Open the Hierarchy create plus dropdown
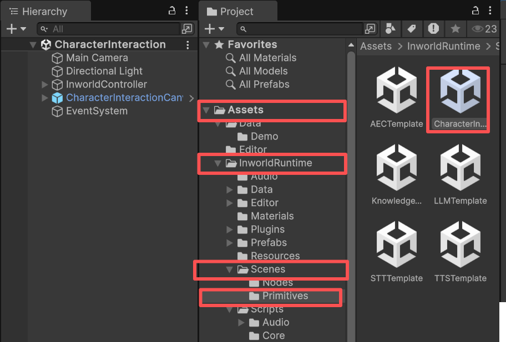The image size is (506, 342). click(16, 29)
